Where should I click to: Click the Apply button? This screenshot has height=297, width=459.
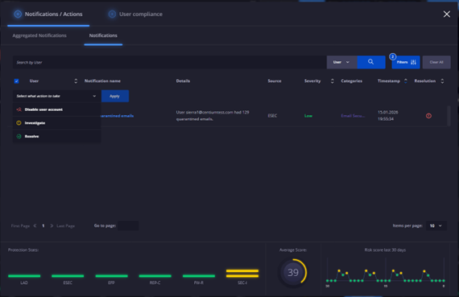tap(114, 96)
